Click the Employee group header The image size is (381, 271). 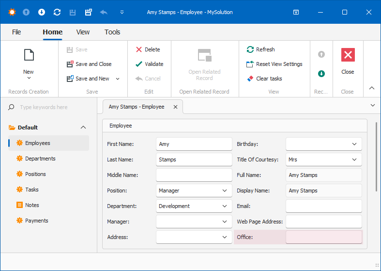[x=235, y=126]
